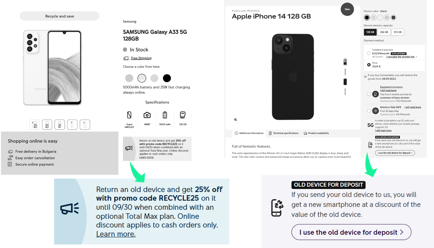Screen dimensions: 434x248
Task: Click the 128 GB storage icon
Action: [x=183, y=115]
